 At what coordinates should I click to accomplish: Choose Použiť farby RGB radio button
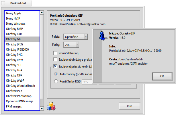tap(56, 82)
